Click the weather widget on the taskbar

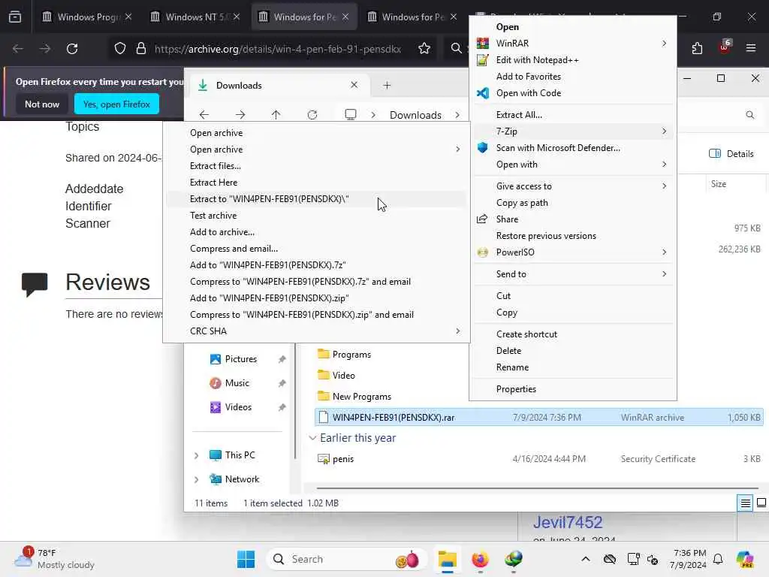54,559
